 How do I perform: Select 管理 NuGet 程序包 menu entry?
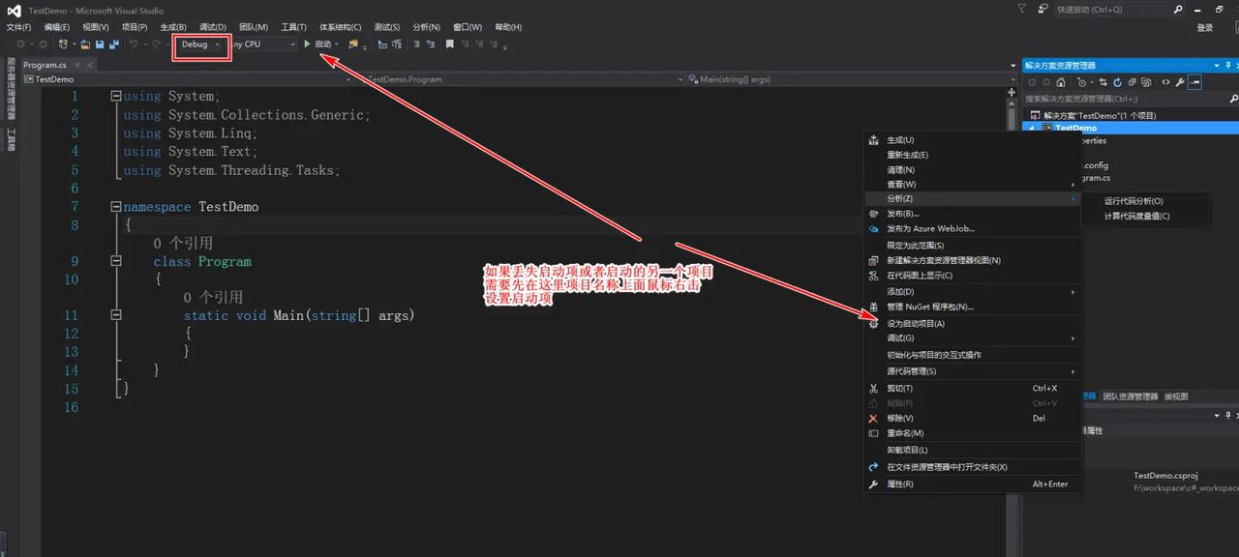click(x=929, y=307)
